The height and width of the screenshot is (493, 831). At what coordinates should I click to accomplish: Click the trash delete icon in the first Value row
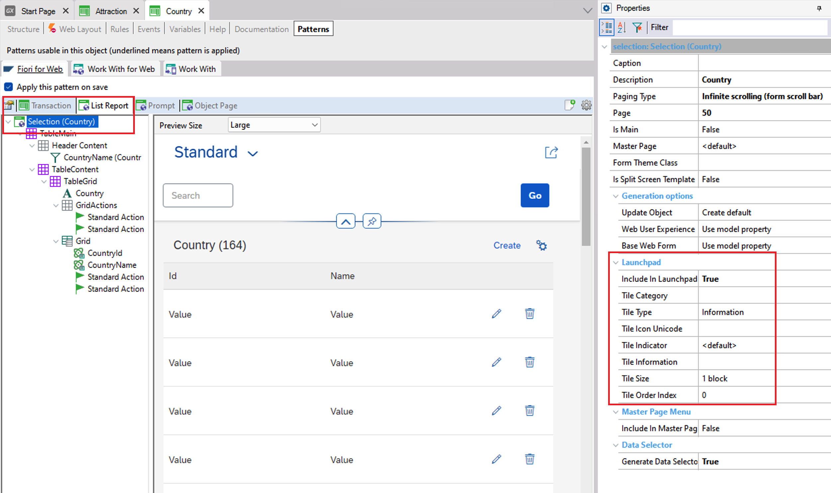pos(529,314)
